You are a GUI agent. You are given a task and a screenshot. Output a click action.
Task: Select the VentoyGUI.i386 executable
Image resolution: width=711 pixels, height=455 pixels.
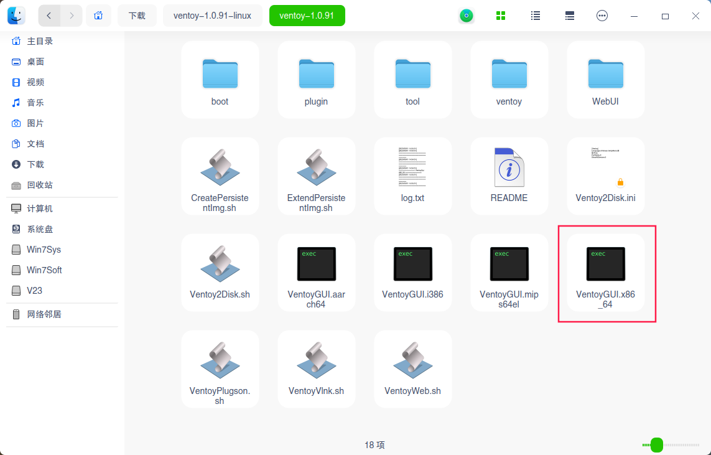412,273
